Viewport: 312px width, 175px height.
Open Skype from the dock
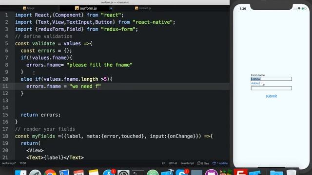coord(182,172)
